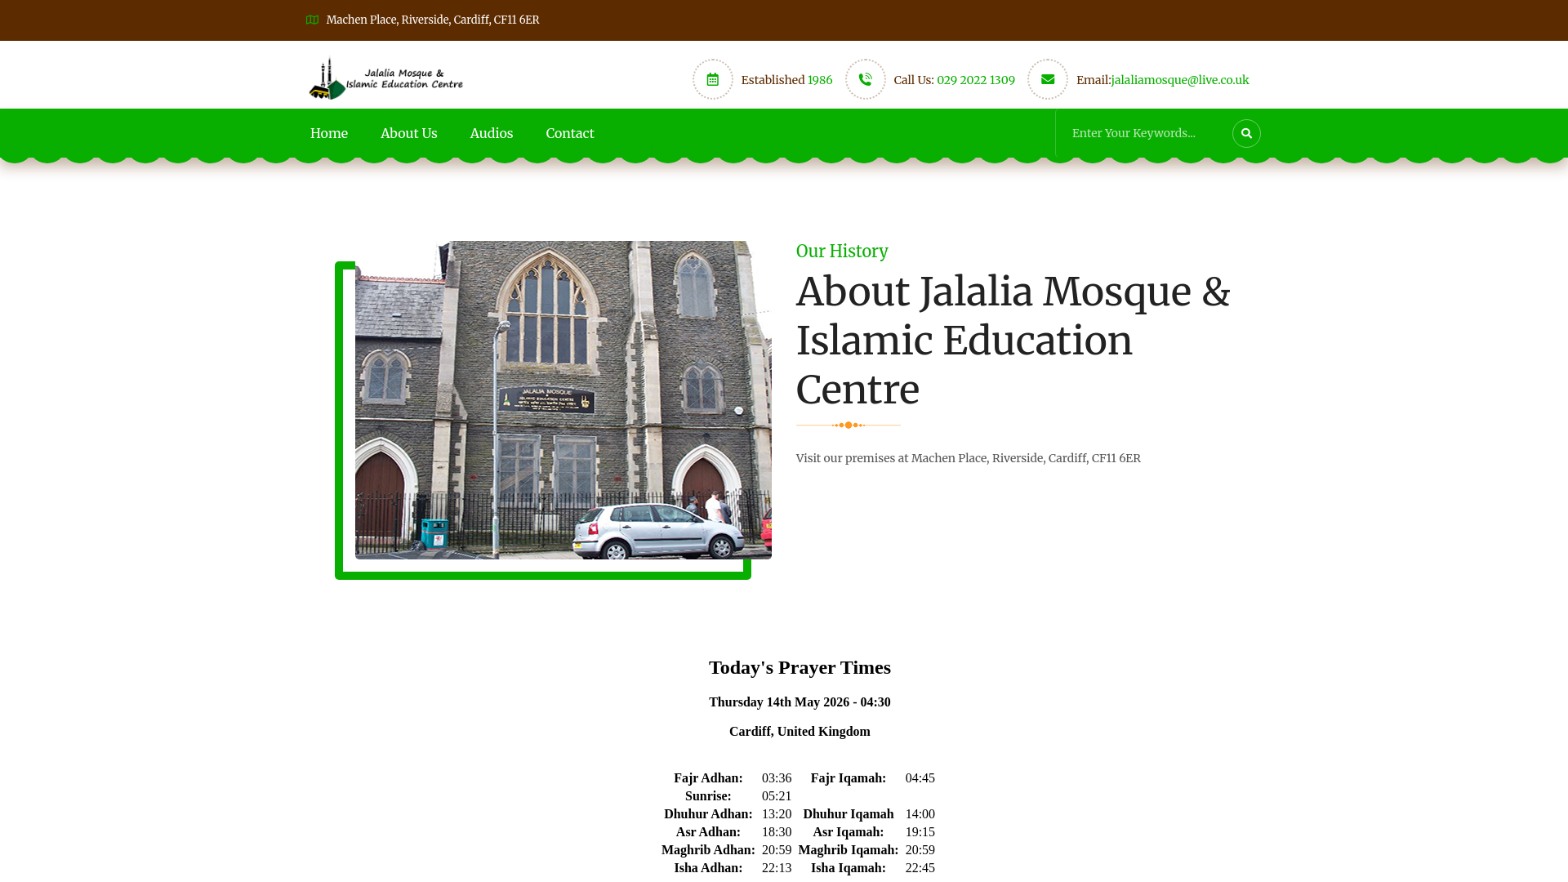The image size is (1568, 882).
Task: Click the phone icon beside Call Us
Action: [866, 79]
